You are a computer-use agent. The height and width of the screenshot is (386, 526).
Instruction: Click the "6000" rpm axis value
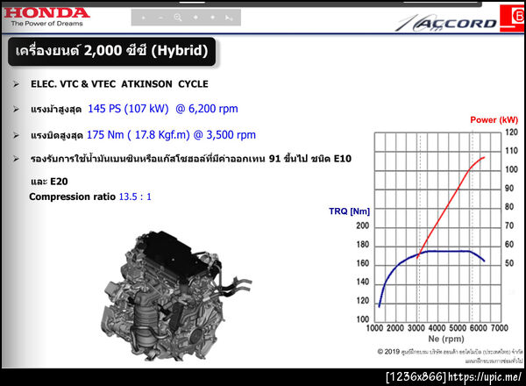(x=479, y=328)
